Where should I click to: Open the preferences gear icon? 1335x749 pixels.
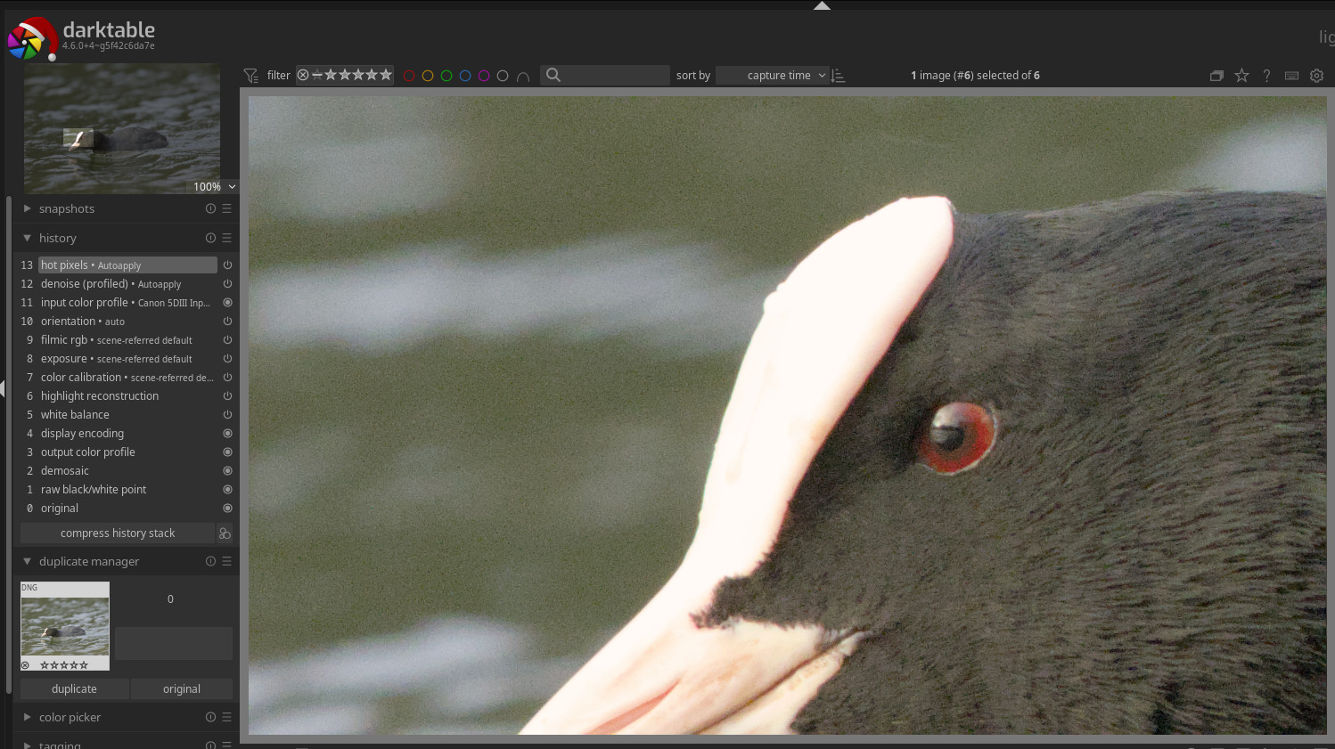[1316, 76]
